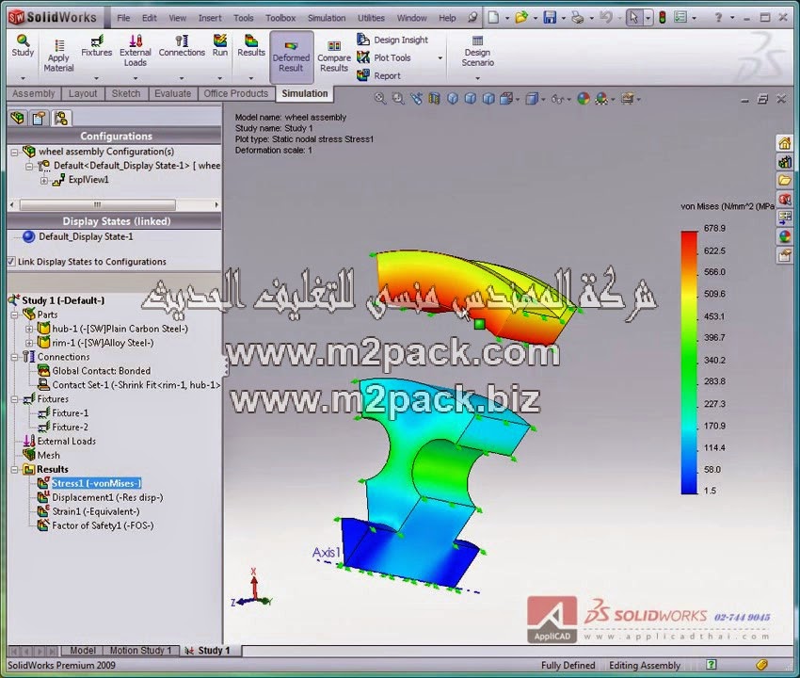The image size is (800, 678).
Task: Click scroll right arrow in configuration panel
Action: click(216, 204)
